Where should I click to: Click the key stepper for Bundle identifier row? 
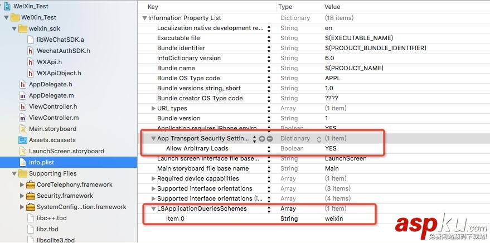coord(269,48)
